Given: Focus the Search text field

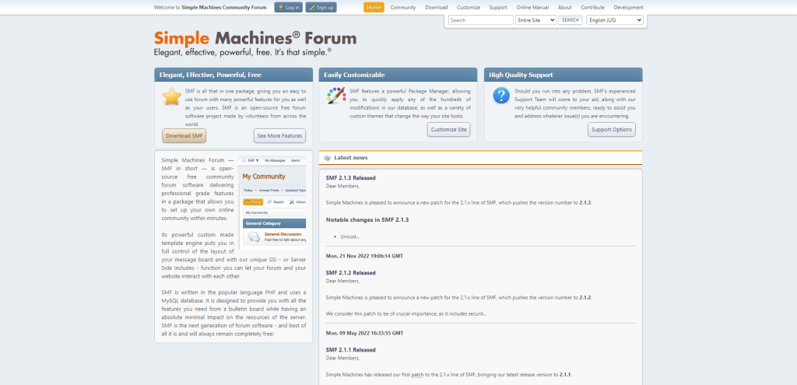Looking at the screenshot, I should (x=481, y=20).
